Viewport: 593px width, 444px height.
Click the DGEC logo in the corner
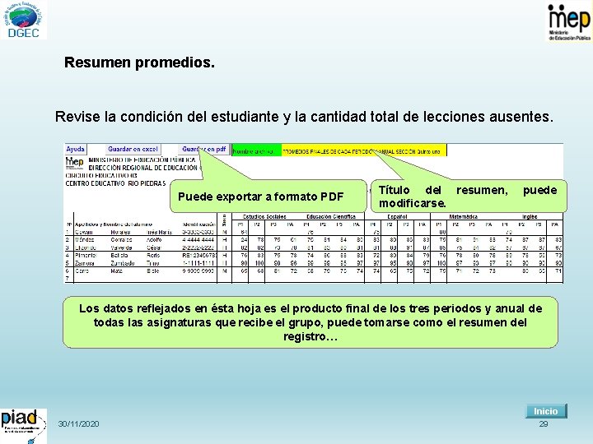click(23, 20)
